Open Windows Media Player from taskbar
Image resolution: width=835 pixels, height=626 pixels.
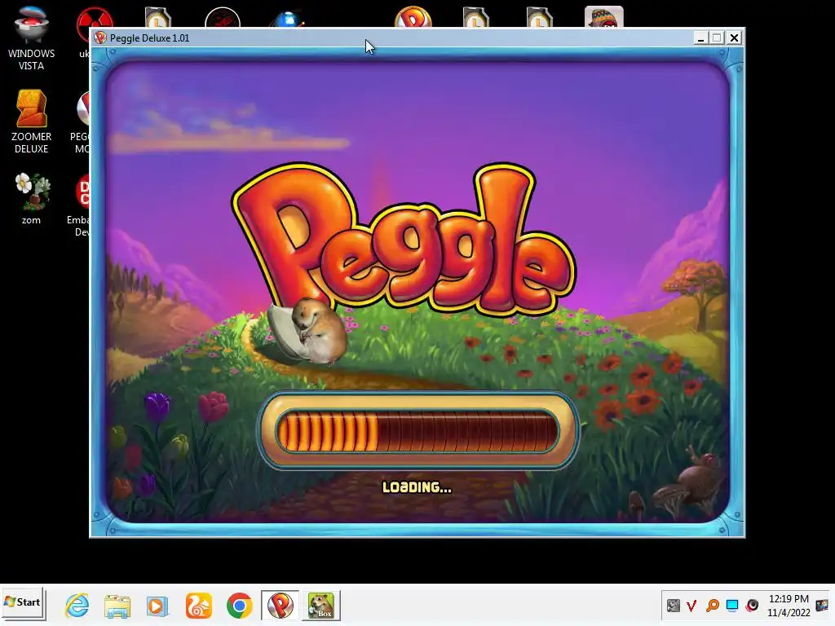pos(157,606)
